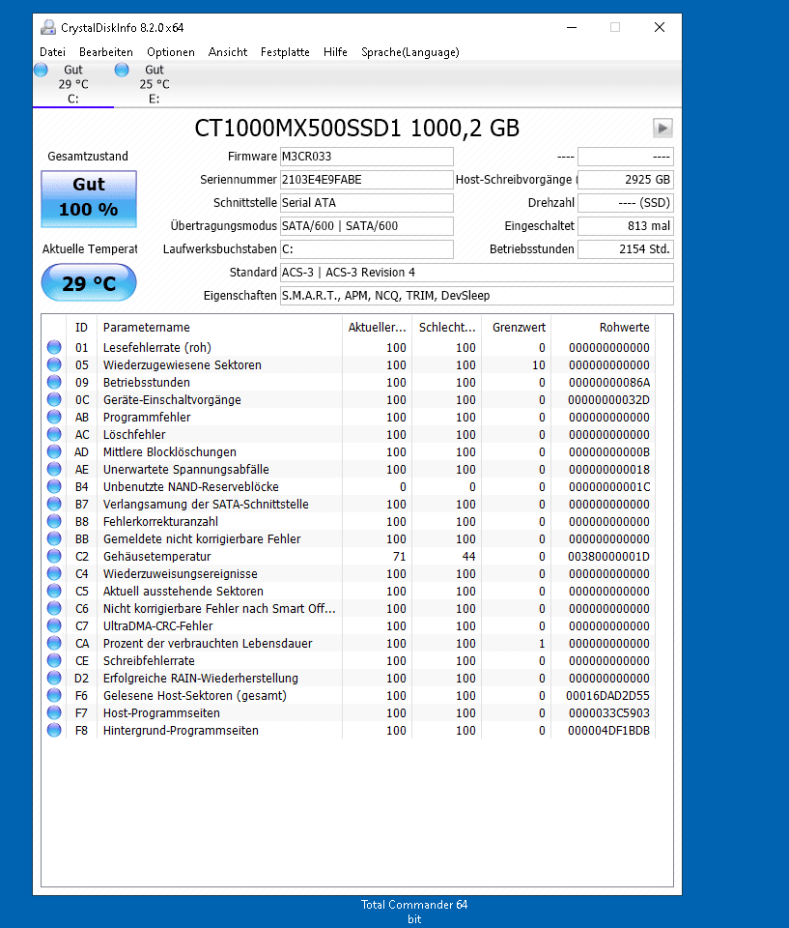The image size is (789, 928).
Task: Click status icon for Unbenutzte NAND-Reserveblöcke
Action: (54, 486)
